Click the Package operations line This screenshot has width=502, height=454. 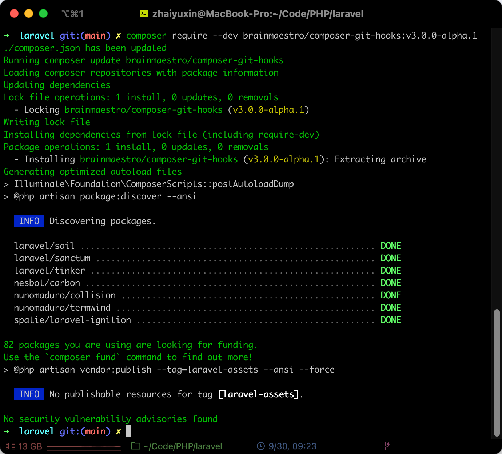(136, 147)
